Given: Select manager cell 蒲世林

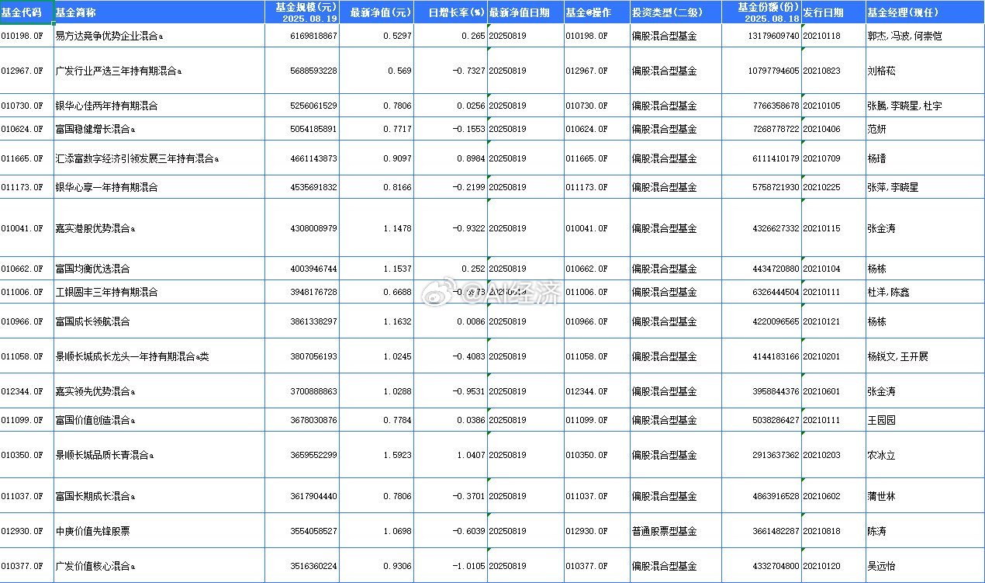Looking at the screenshot, I should tap(924, 496).
